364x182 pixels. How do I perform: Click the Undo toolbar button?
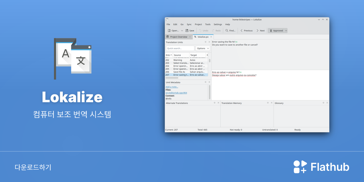click(x=204, y=31)
